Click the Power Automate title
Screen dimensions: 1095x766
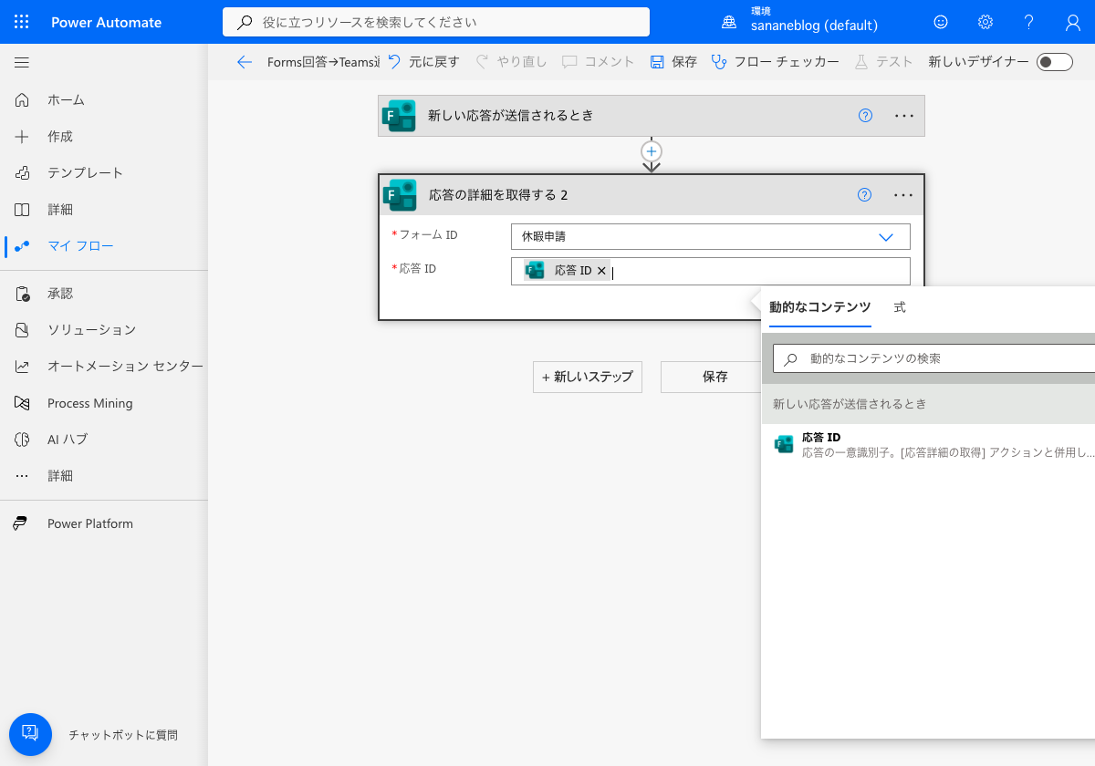pos(106,22)
